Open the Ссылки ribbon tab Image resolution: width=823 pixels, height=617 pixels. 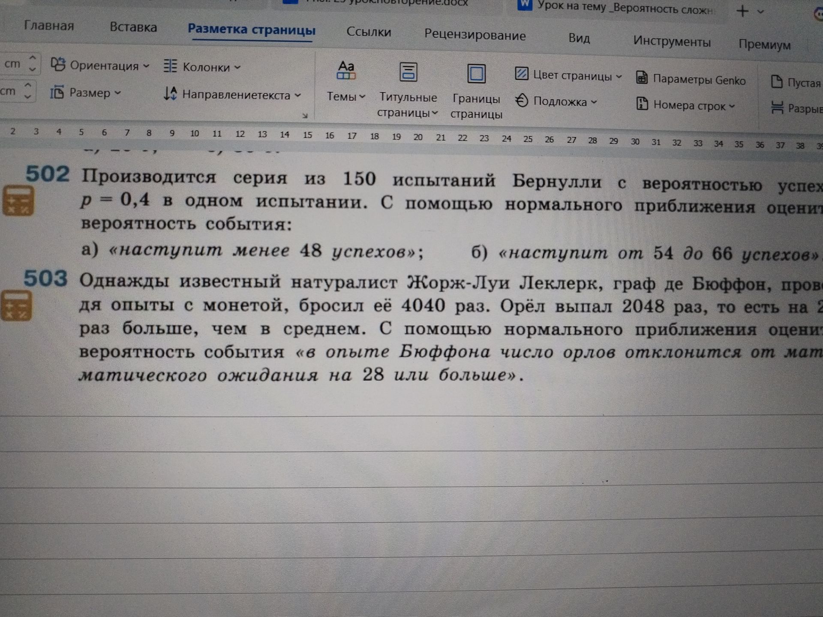click(x=369, y=32)
